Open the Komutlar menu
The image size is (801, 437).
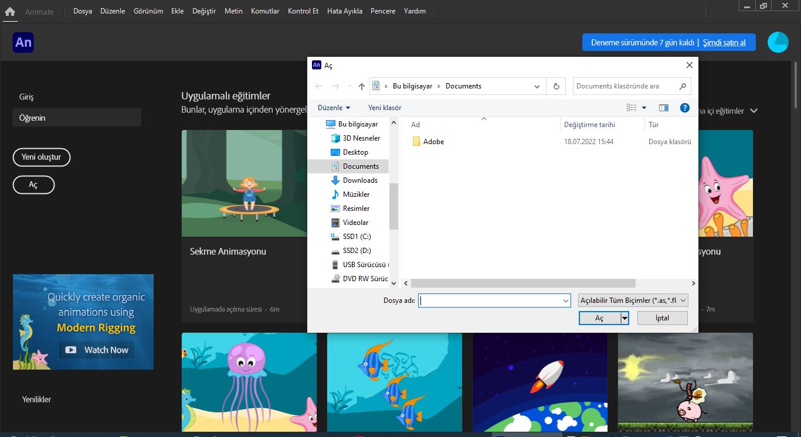[265, 11]
